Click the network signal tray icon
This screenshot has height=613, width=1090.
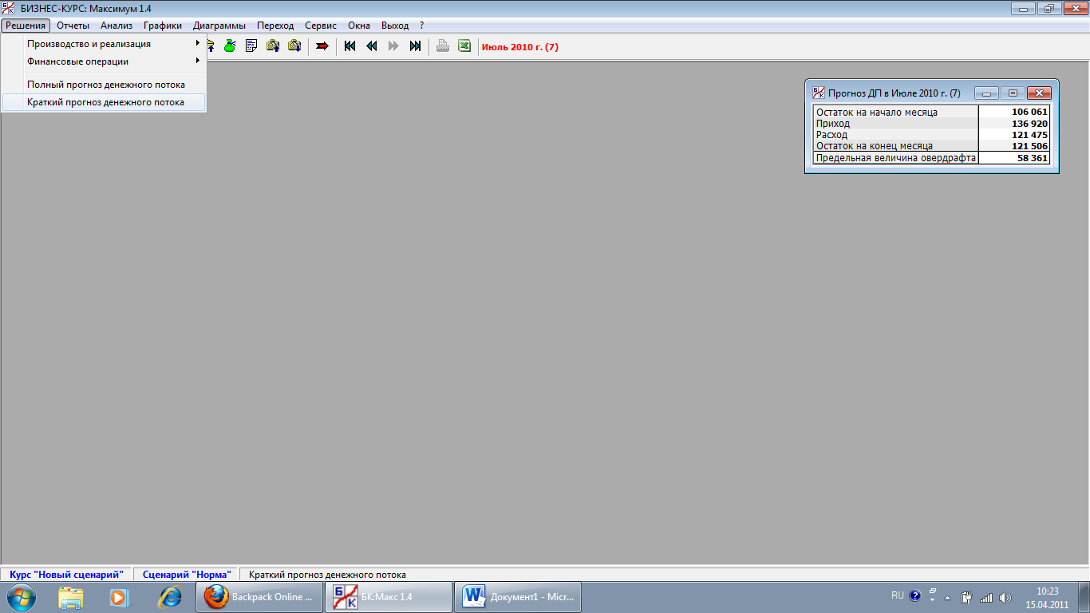986,597
